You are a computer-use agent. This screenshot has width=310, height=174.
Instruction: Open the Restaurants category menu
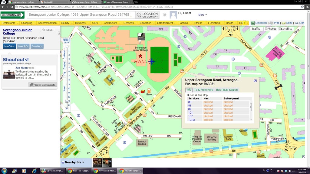10,23
